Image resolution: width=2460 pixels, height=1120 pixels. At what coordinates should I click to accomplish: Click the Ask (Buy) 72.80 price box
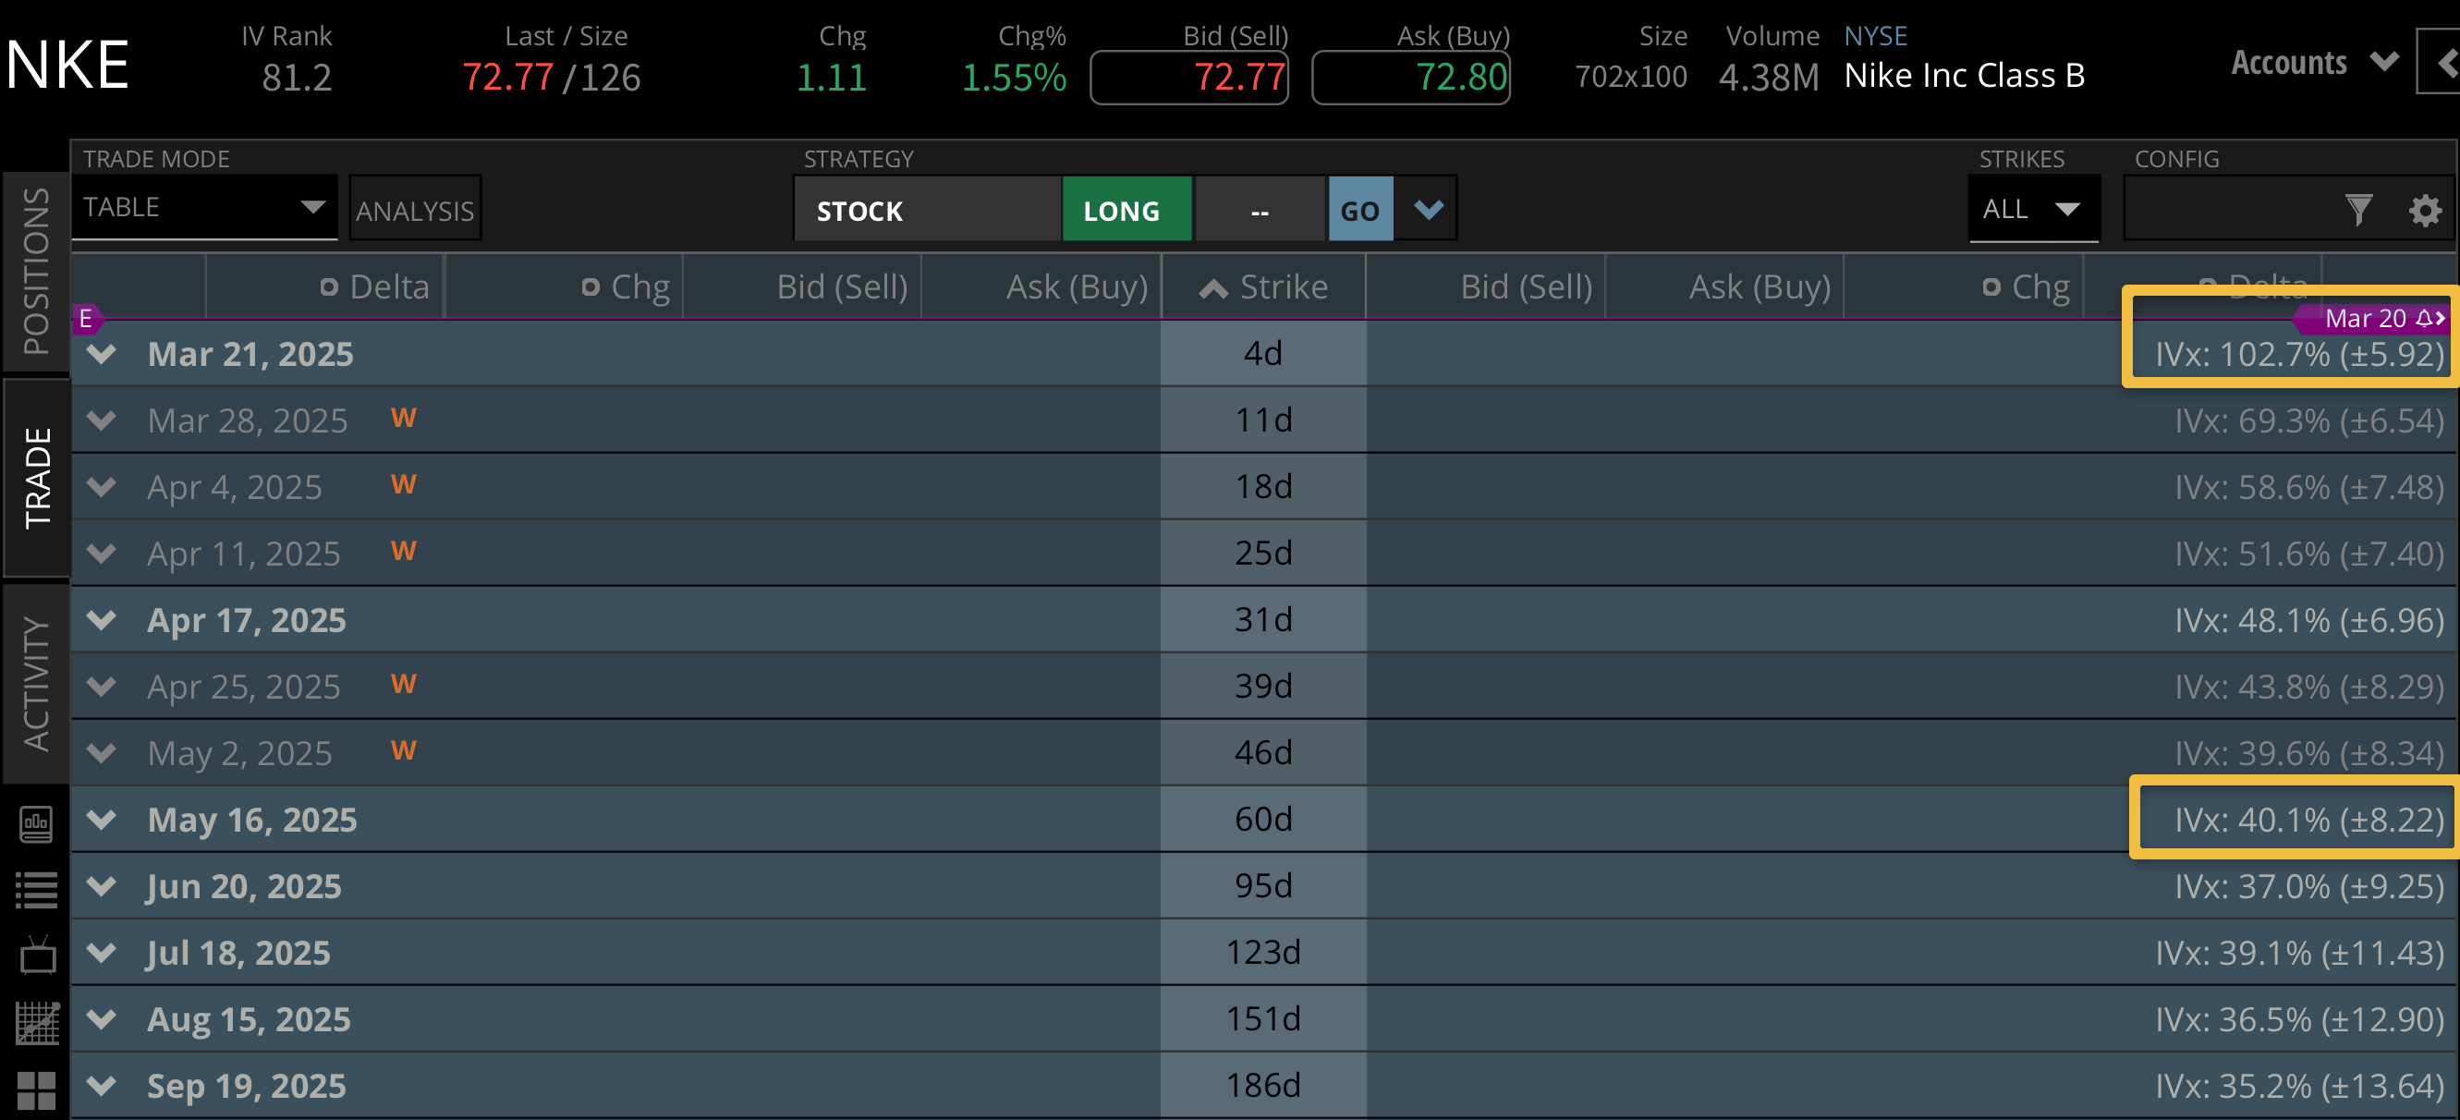coord(1410,78)
